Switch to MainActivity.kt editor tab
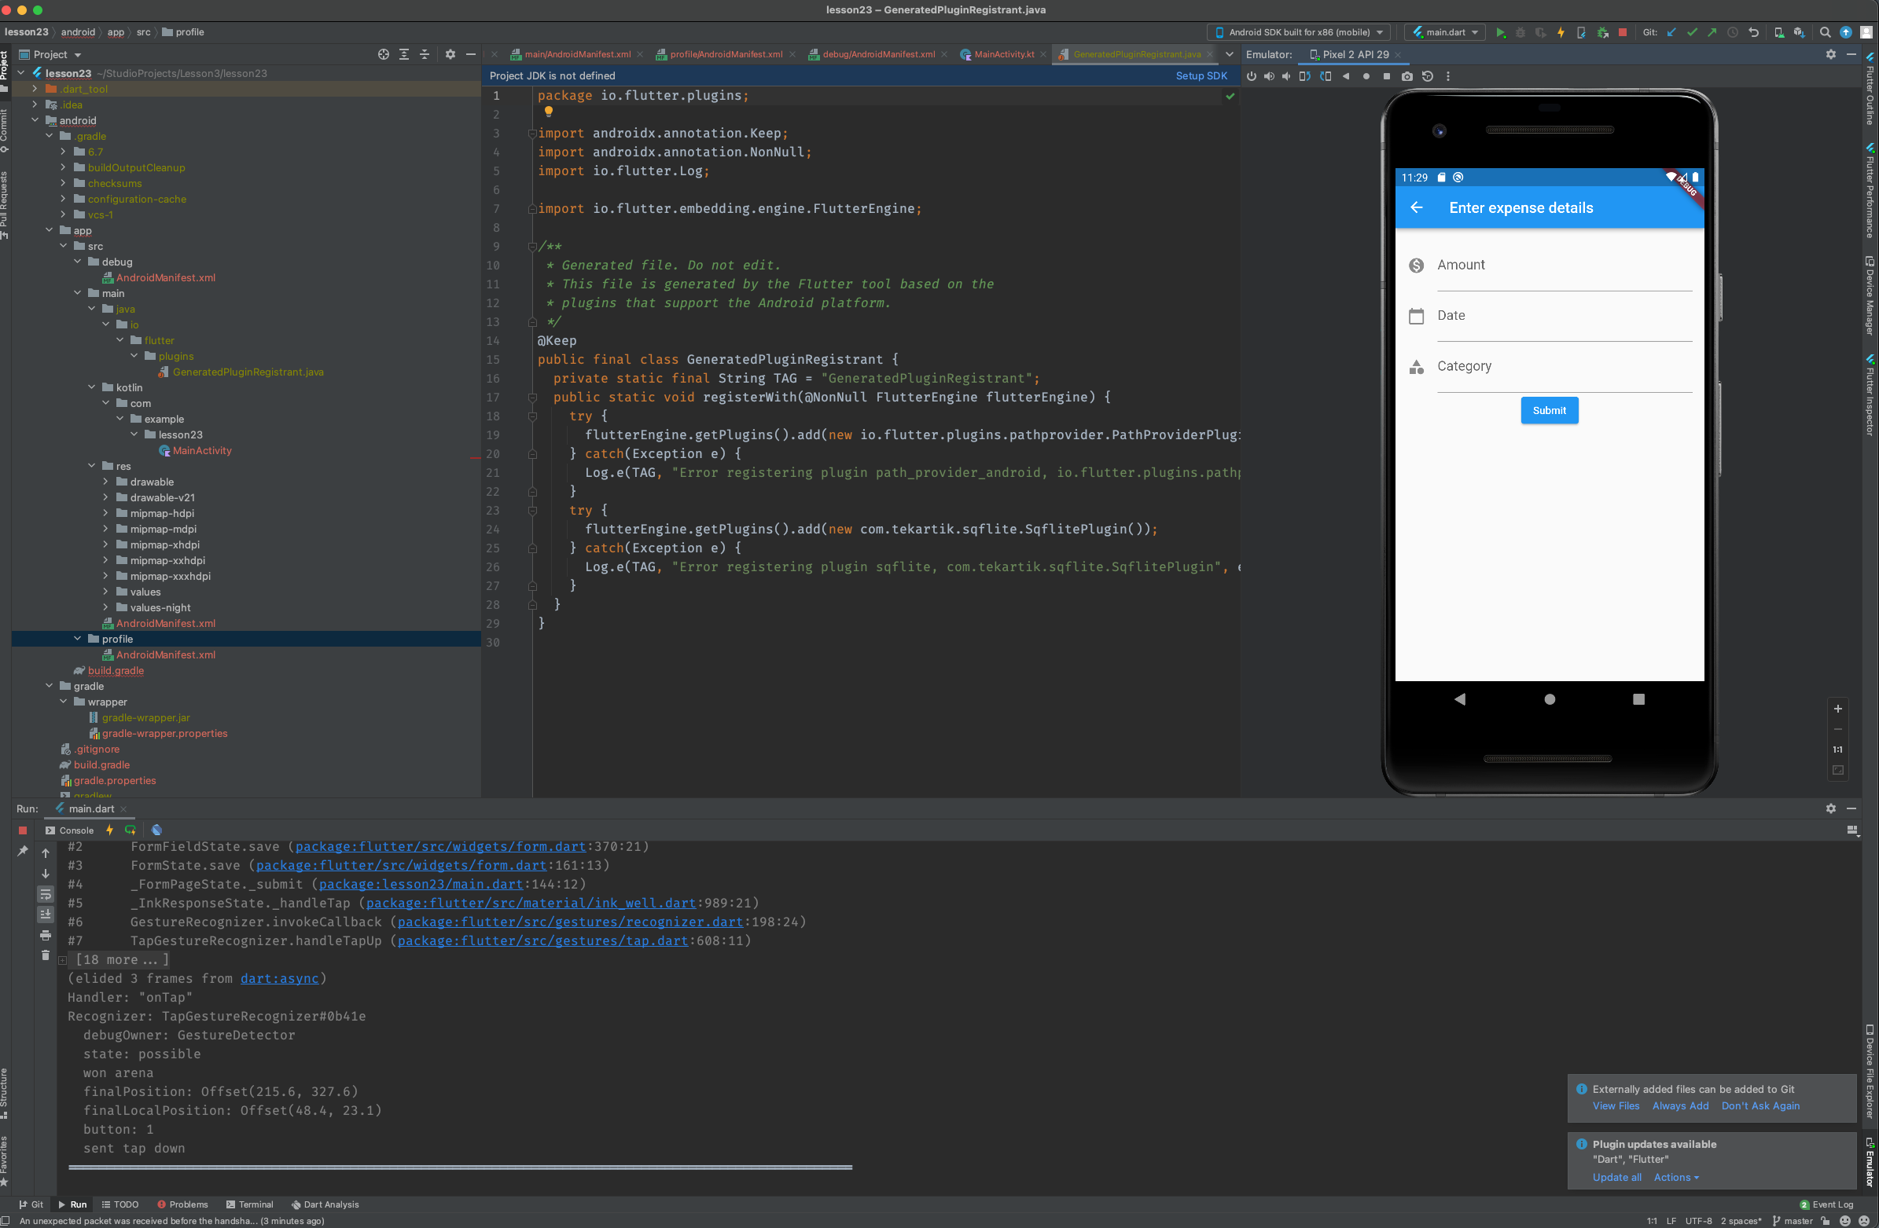Viewport: 1879px width, 1228px height. (x=1003, y=54)
